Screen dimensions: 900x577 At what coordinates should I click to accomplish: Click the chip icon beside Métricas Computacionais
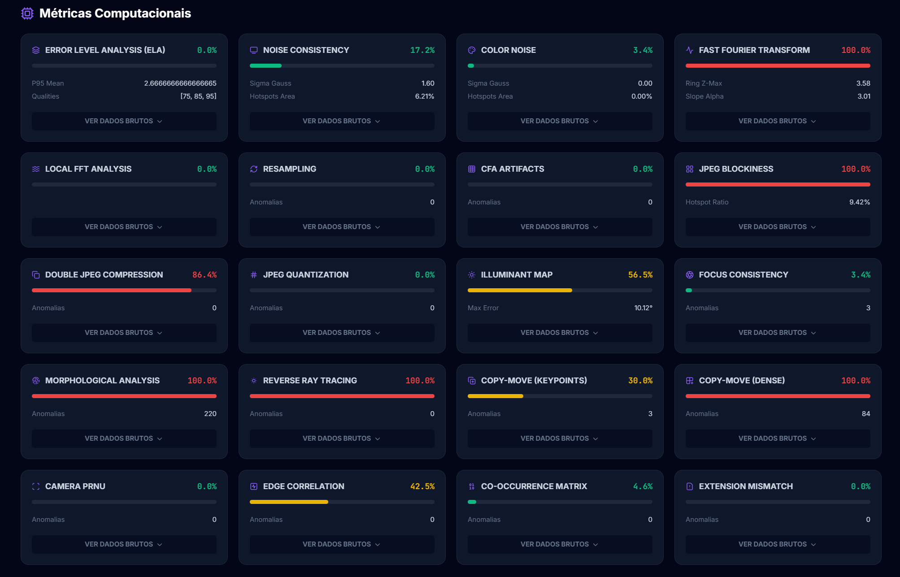[x=27, y=13]
